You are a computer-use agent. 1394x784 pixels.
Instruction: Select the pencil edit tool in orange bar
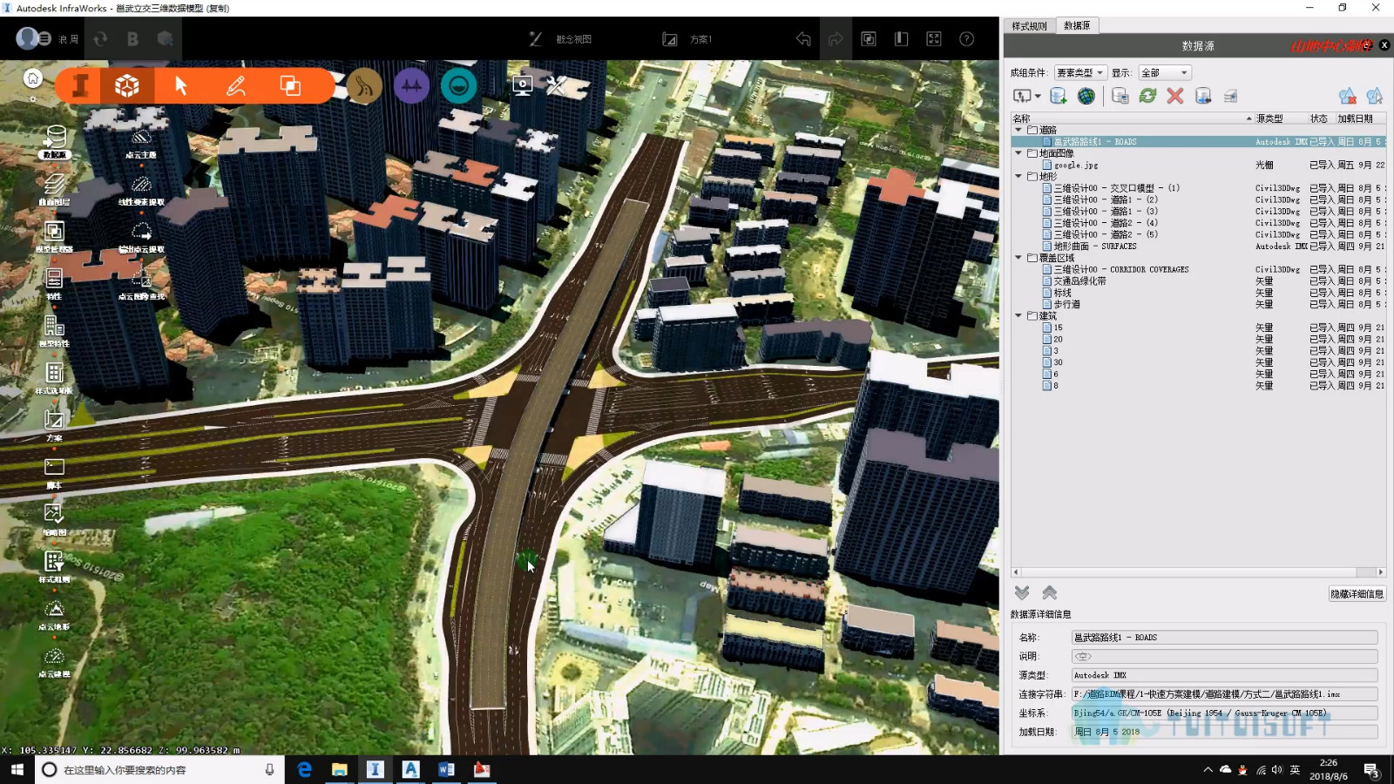tap(236, 85)
